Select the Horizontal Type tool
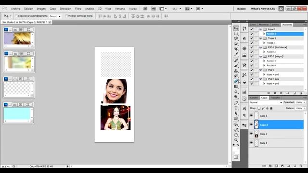This screenshot has height=173, width=308. click(236, 108)
